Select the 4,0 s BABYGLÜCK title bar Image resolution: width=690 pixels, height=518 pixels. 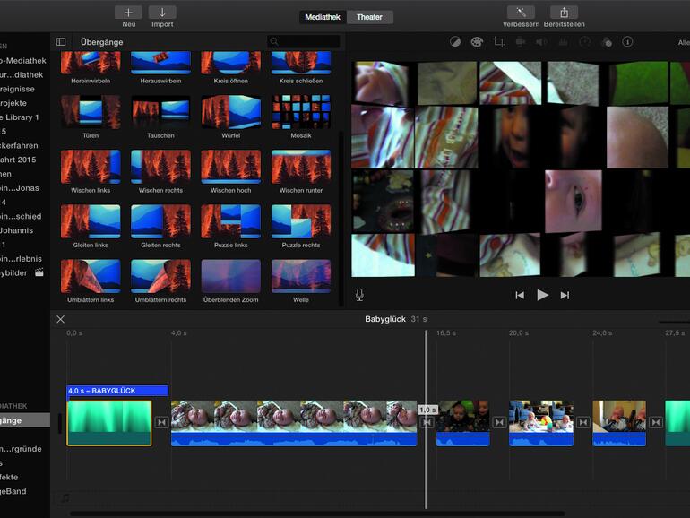click(117, 391)
